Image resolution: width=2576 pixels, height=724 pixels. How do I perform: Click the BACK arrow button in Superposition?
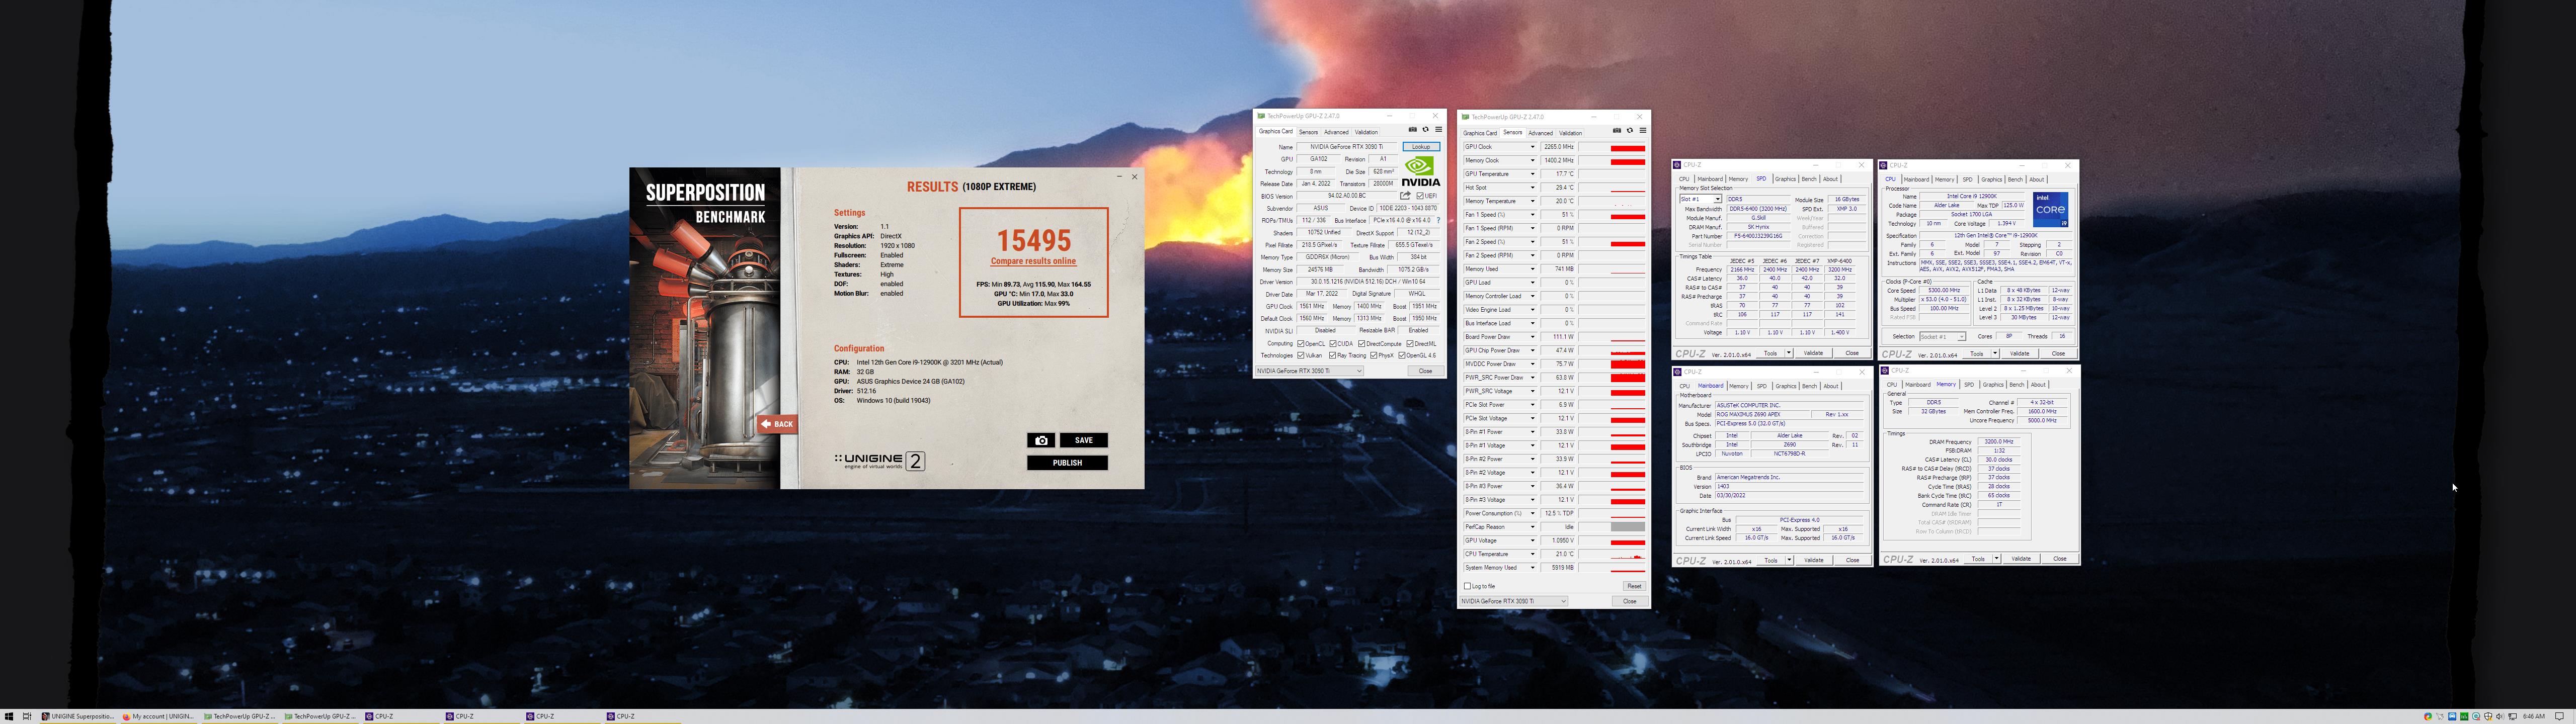[x=777, y=424]
